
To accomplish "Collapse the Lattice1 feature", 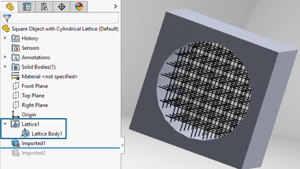I will point(5,124).
